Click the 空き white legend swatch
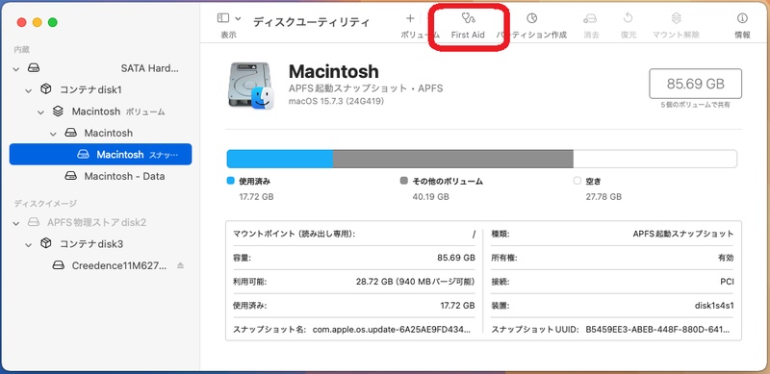The width and height of the screenshot is (770, 374). (x=577, y=181)
